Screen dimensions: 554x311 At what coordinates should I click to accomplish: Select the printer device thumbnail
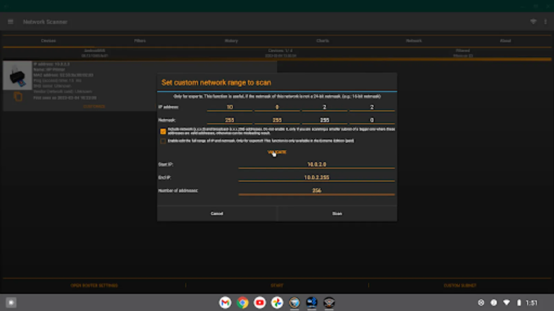17,75
